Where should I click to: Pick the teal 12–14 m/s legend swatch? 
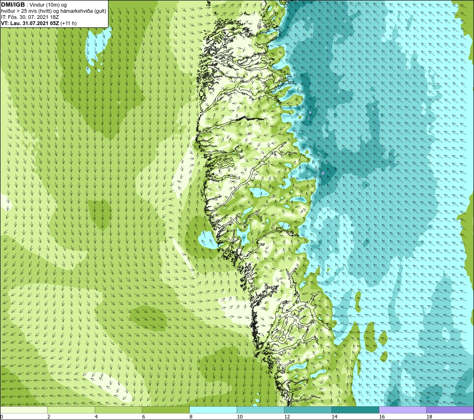click(x=308, y=410)
